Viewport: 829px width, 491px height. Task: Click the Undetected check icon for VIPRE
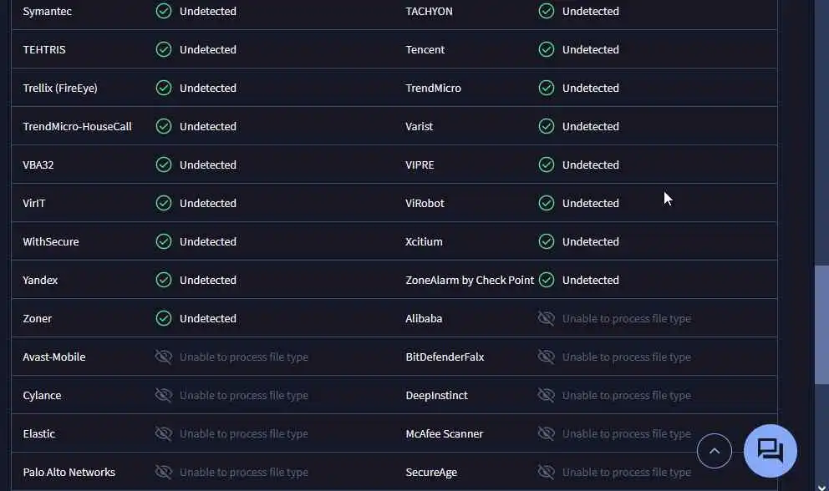(547, 165)
